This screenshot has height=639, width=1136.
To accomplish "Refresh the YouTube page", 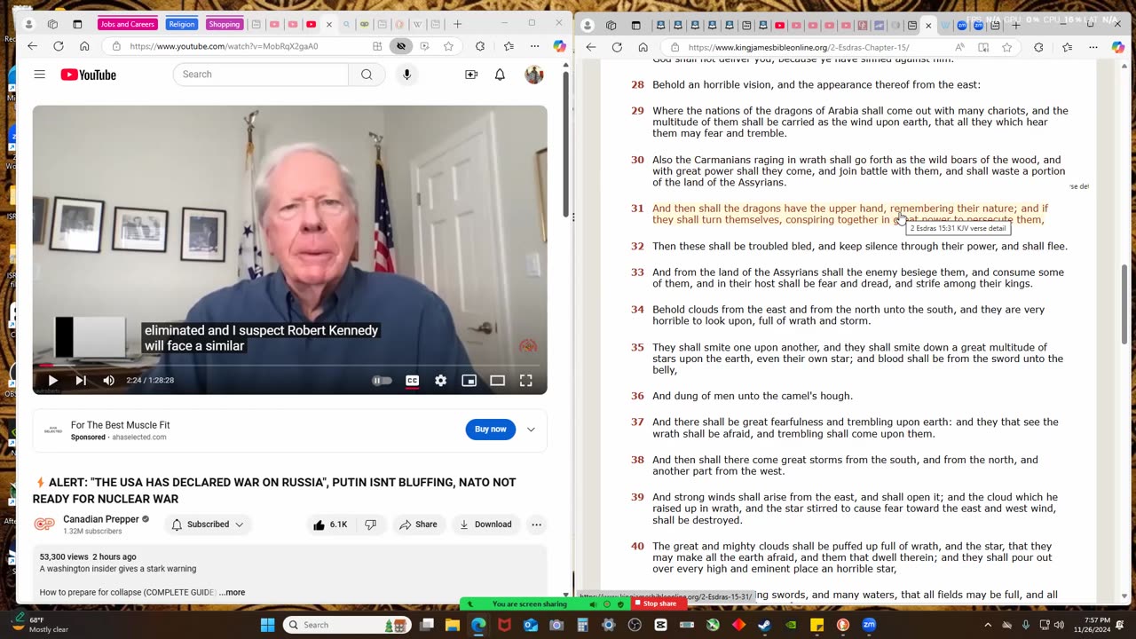I will [x=58, y=46].
